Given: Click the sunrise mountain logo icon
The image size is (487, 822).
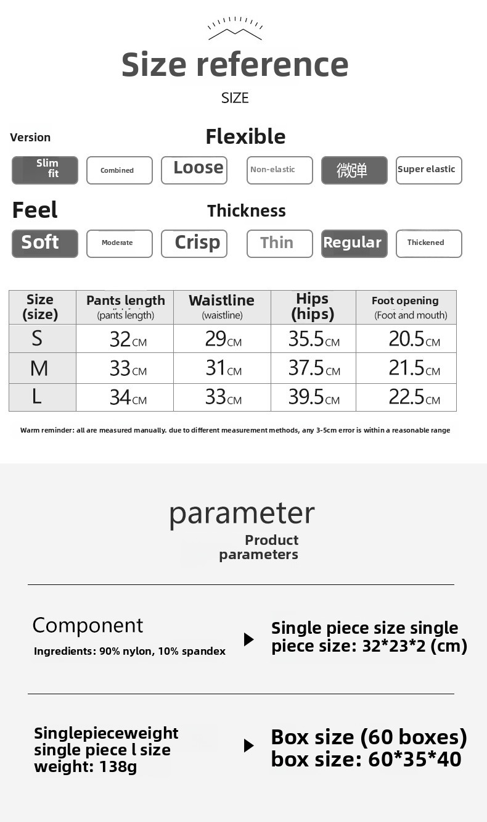Looking at the screenshot, I should pyautogui.click(x=235, y=29).
